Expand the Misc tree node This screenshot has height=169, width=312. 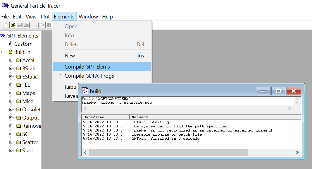point(11,101)
